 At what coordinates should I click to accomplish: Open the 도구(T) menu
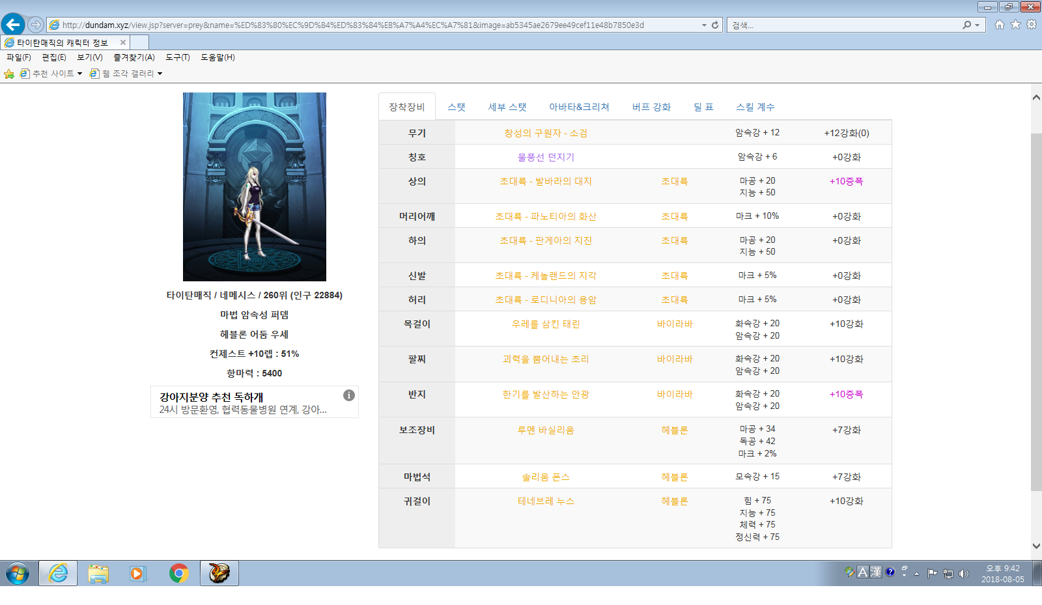tap(178, 57)
